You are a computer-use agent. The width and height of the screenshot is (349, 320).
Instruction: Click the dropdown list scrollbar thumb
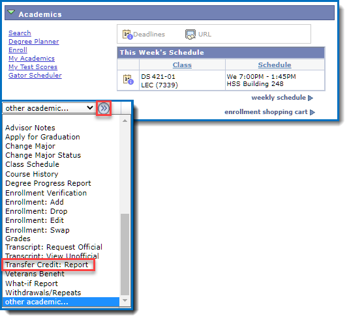pyautogui.click(x=125, y=254)
